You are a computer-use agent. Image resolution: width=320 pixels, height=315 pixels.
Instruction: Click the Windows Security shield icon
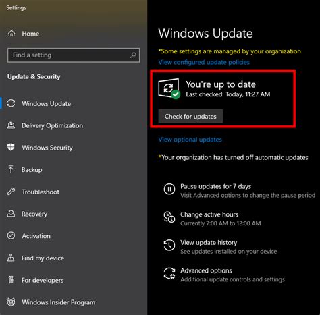coord(11,147)
